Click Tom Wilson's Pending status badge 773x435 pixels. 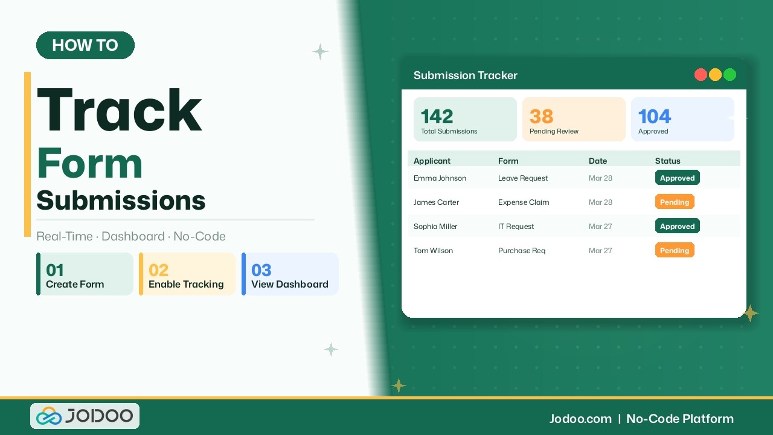tap(675, 251)
